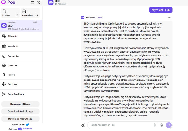Click Download iOS app button
The image size is (188, 131).
click(20, 104)
